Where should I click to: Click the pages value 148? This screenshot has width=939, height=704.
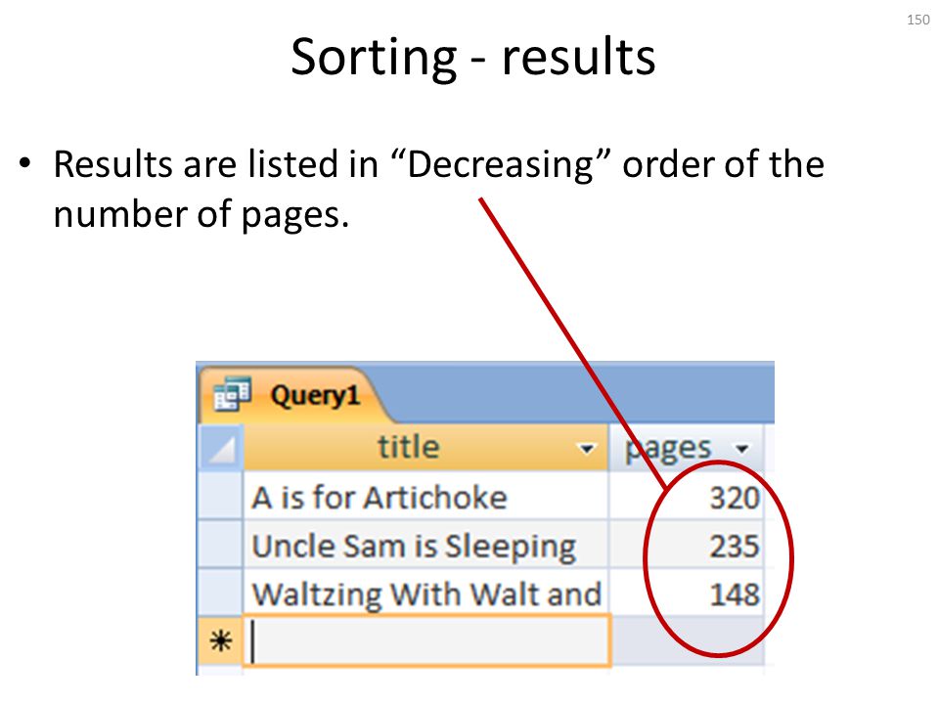(x=687, y=594)
